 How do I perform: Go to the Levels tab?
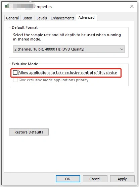(x=42, y=18)
